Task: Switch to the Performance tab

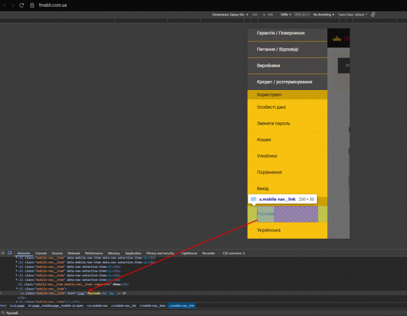Action: coord(94,253)
